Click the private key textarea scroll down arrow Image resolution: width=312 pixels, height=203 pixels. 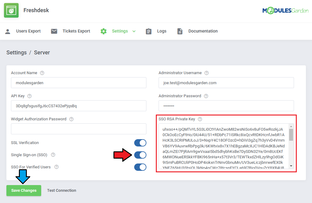tap(291, 166)
